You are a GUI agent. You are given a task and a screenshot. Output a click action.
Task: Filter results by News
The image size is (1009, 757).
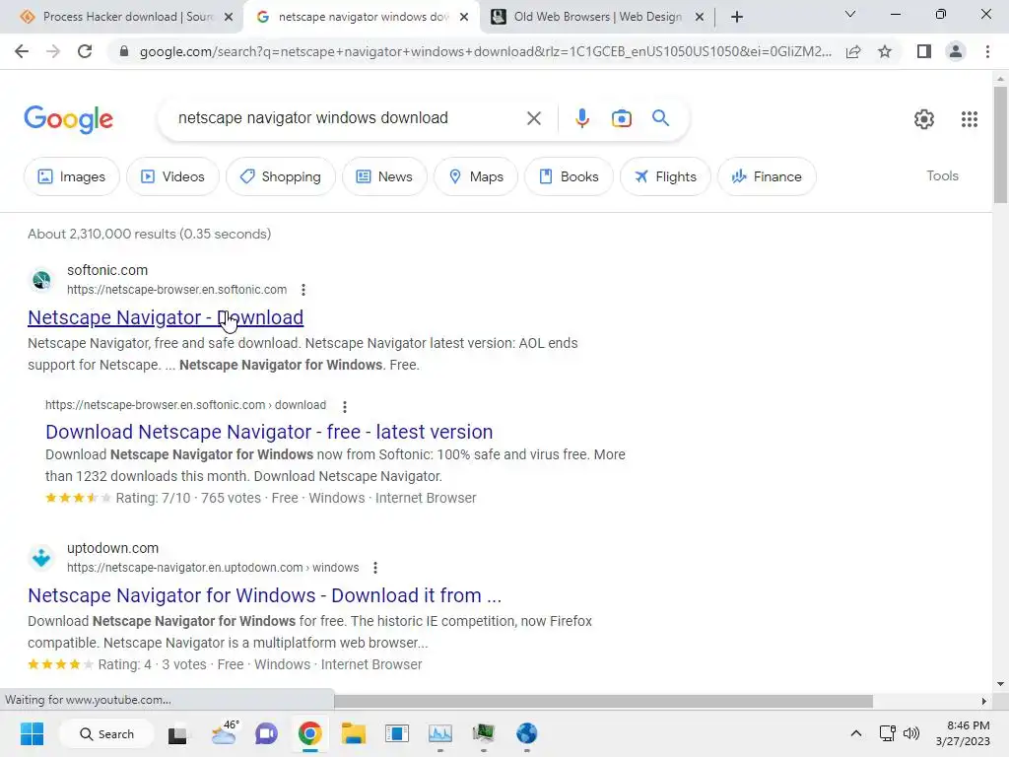point(384,176)
